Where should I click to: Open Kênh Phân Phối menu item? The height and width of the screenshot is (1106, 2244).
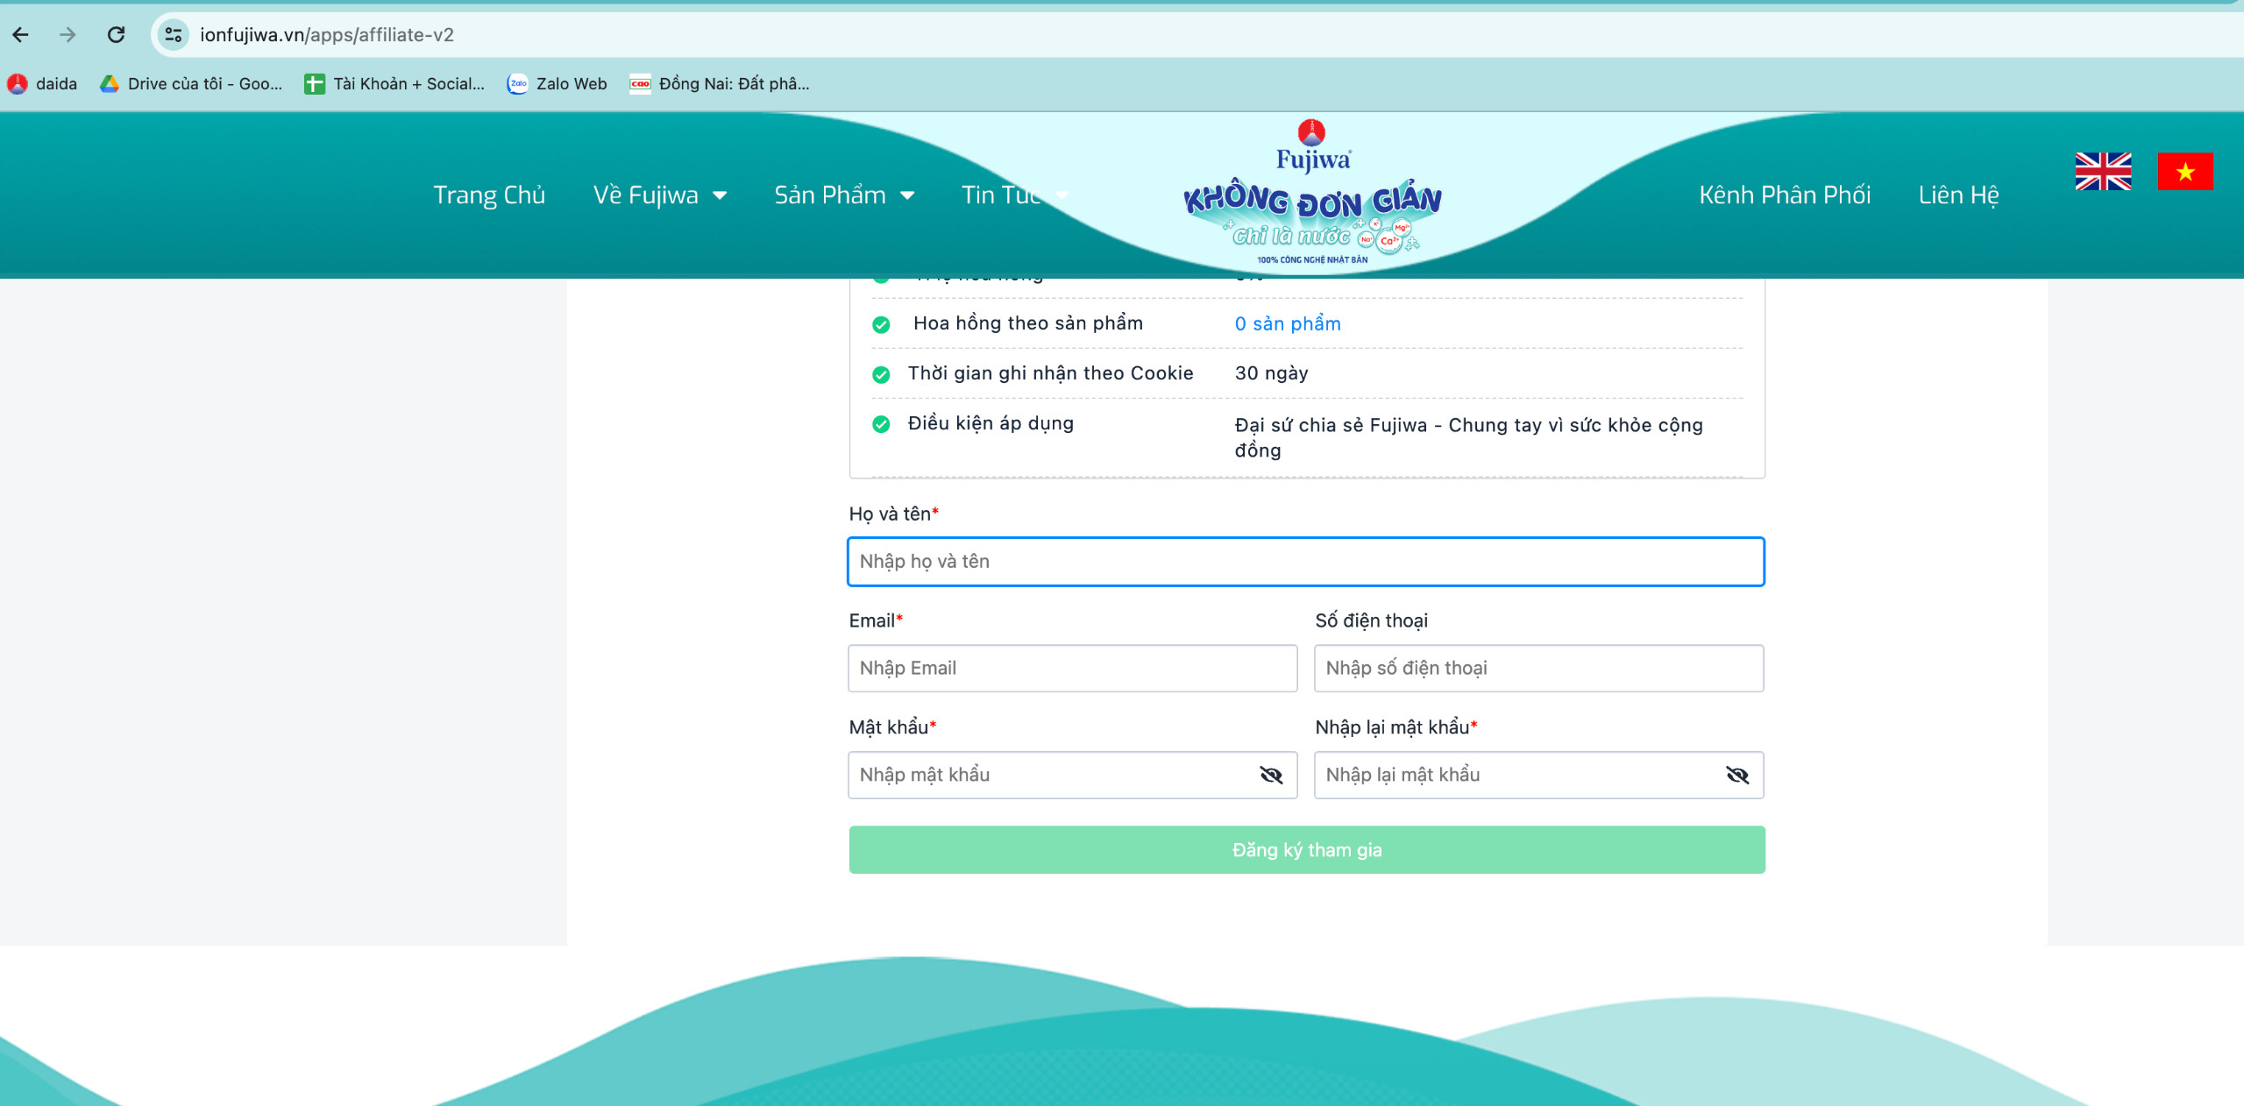[1785, 195]
